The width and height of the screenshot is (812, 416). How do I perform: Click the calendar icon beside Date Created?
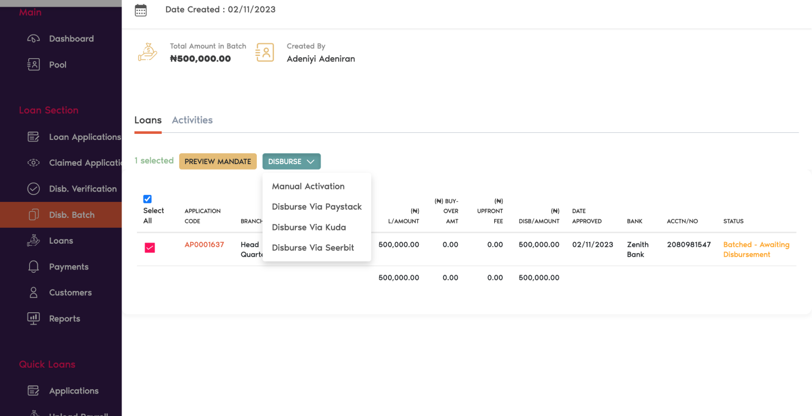[x=141, y=9]
